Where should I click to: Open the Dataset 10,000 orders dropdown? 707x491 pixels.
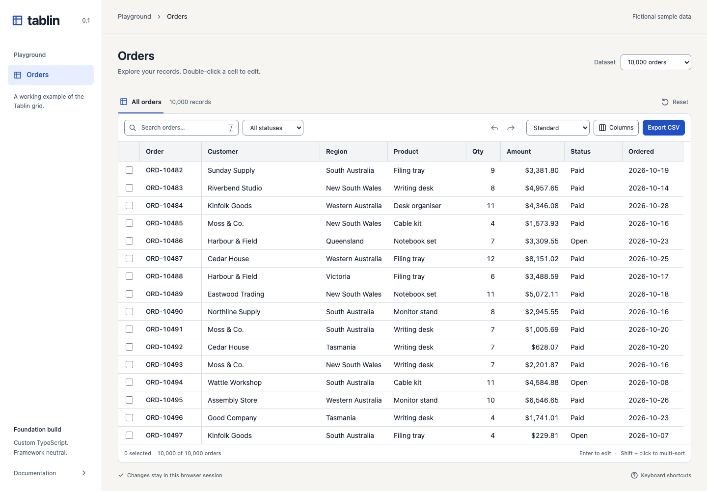(x=656, y=62)
